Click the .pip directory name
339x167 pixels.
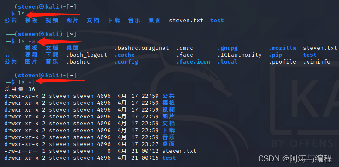[x=275, y=55]
